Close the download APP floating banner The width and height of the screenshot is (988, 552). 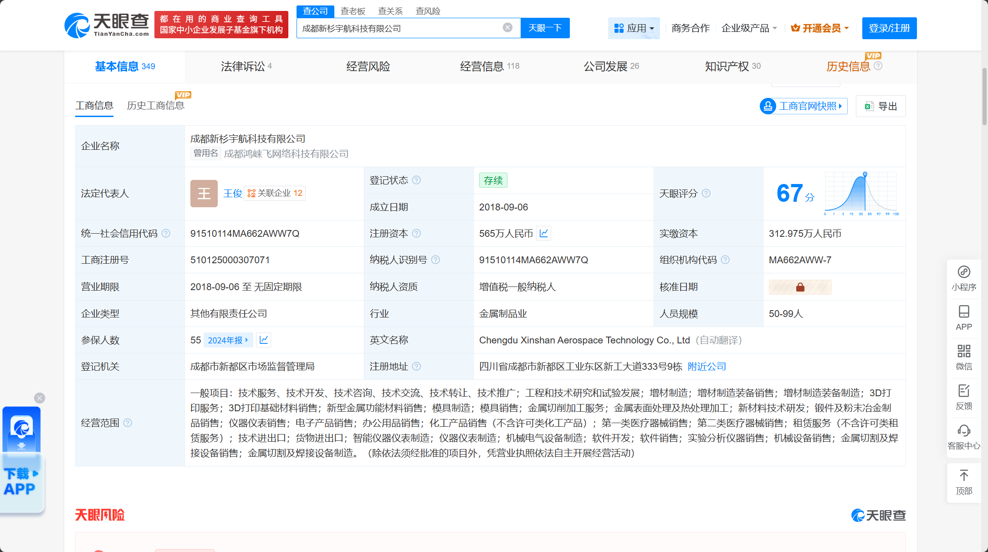(x=40, y=398)
